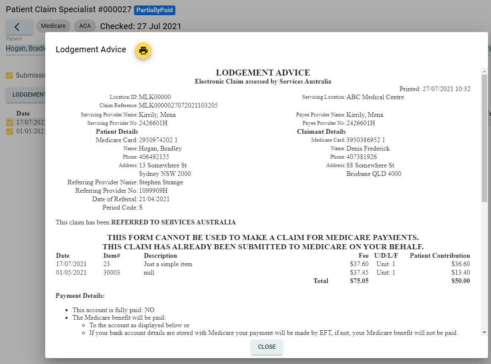Click patient Medicare card 2950974202 1
This screenshot has height=364, width=491.
tap(158, 140)
